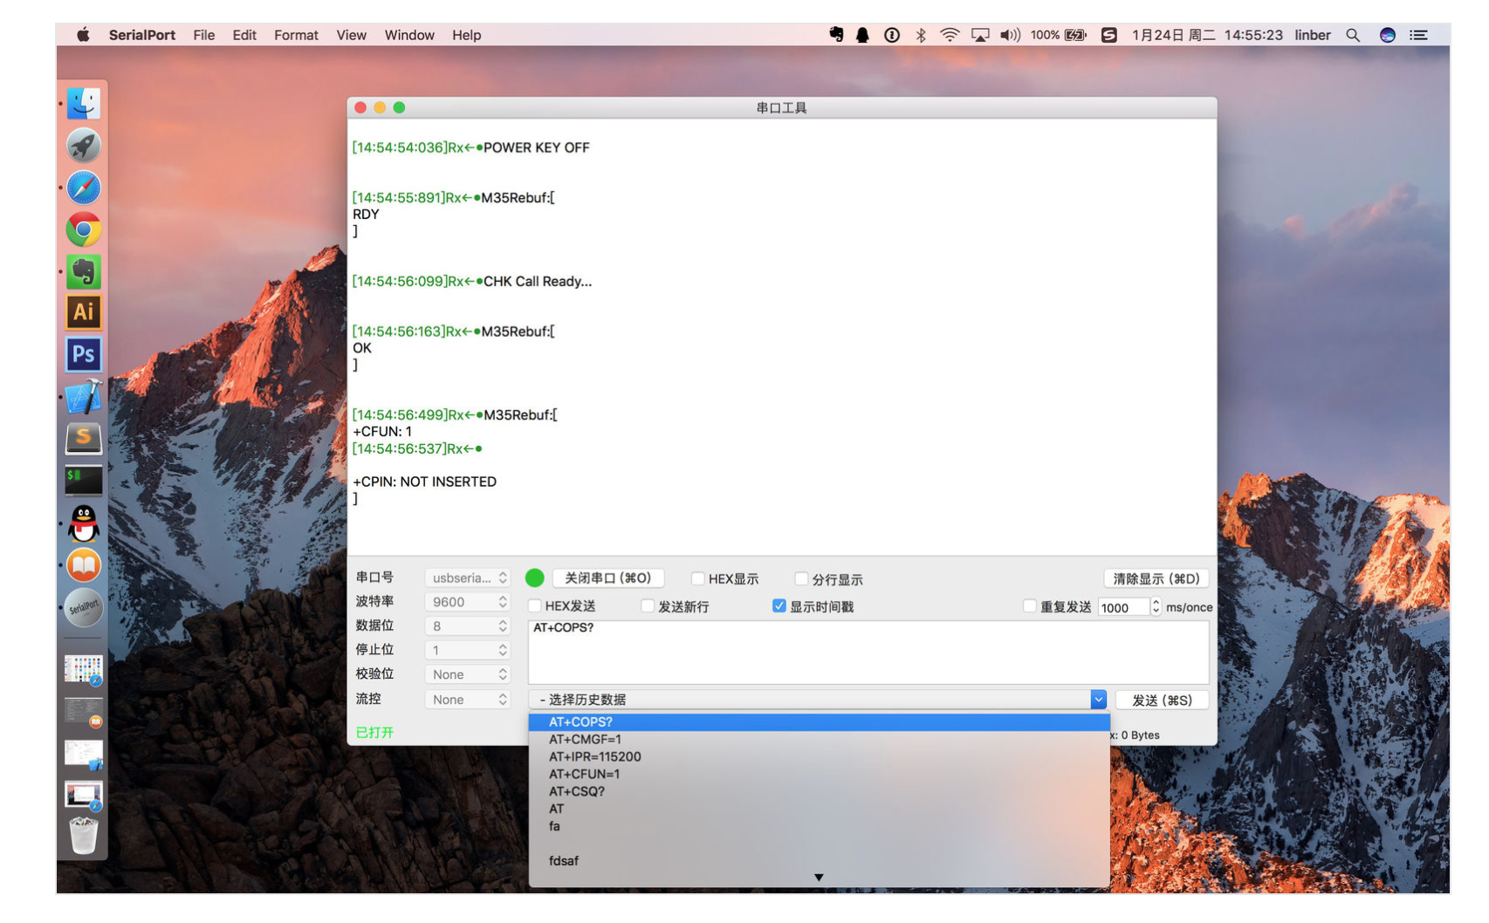The width and height of the screenshot is (1489, 923).
Task: Select AT+CFUN=1 from history list
Action: coord(819,775)
